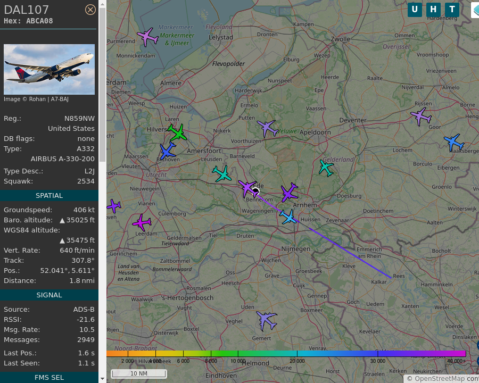Click the distance value 1.8 nmi
Screen dimensions: 479x383
point(82,280)
